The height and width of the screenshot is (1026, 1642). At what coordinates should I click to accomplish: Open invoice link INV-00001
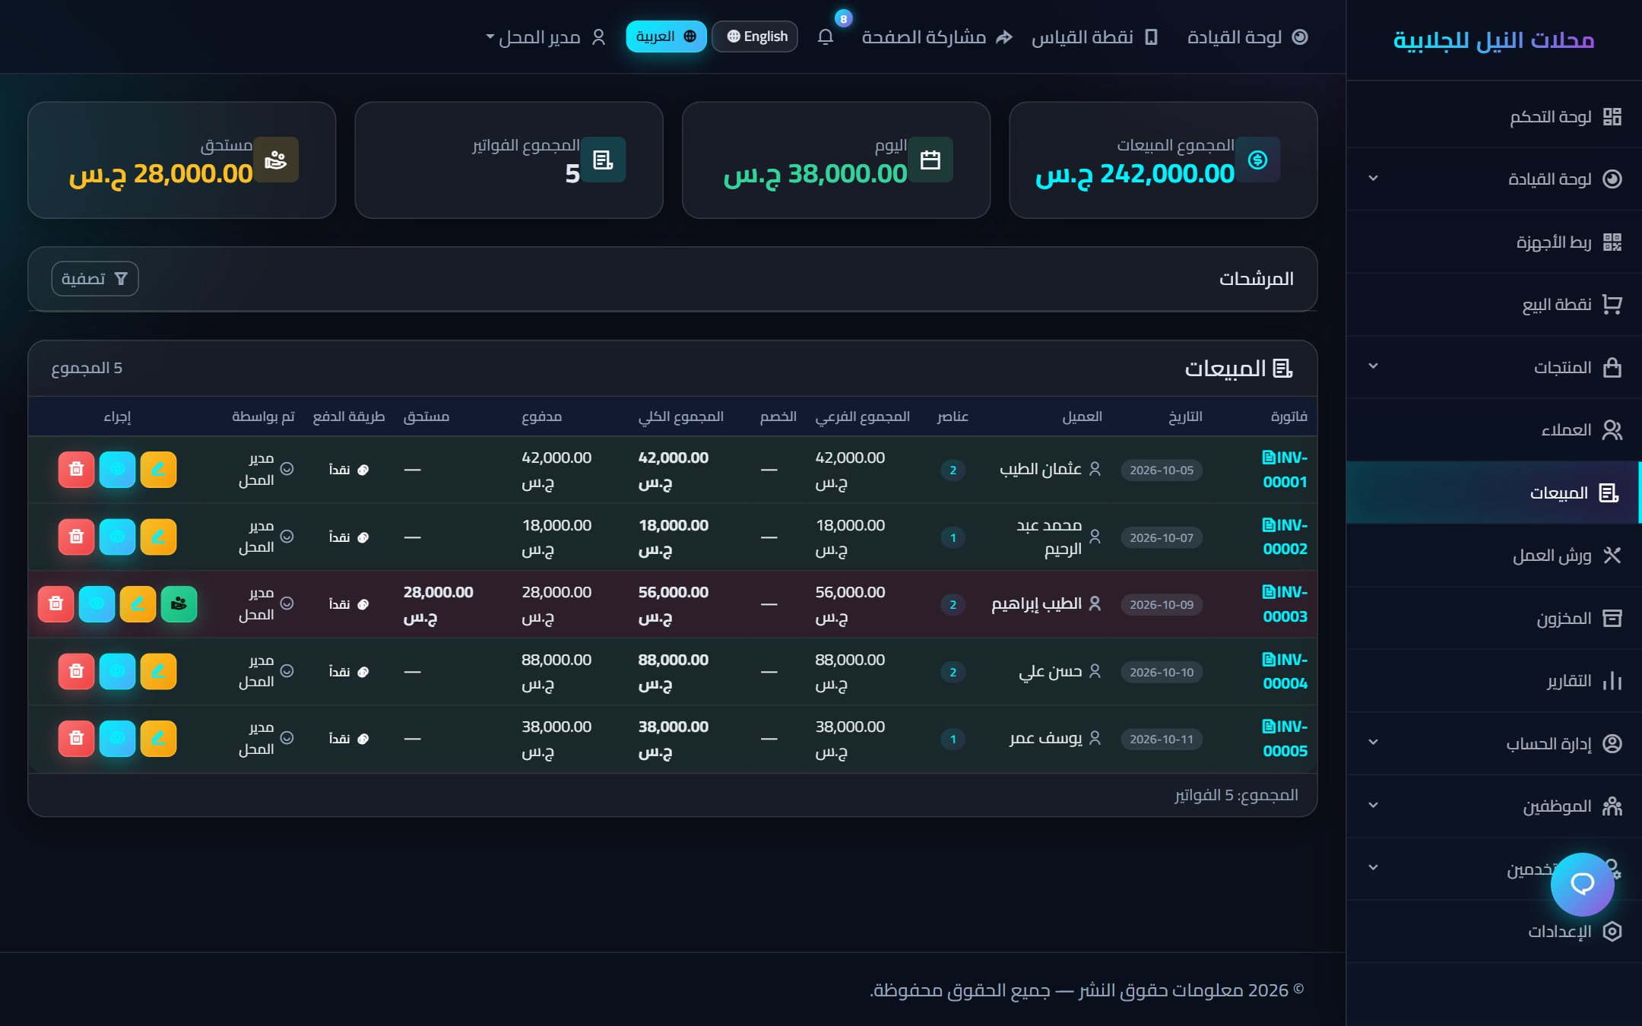[1285, 470]
